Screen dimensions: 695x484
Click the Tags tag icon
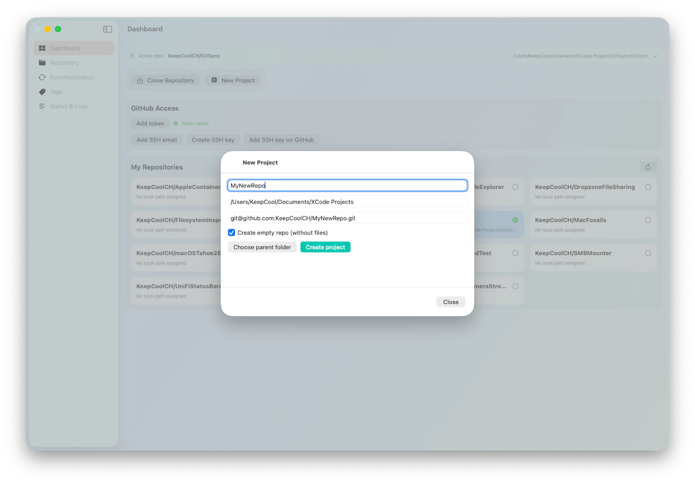[x=42, y=92]
